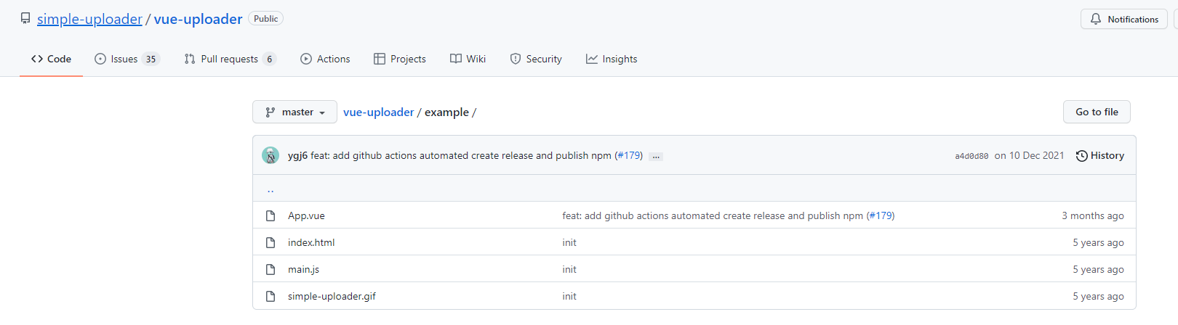The width and height of the screenshot is (1178, 325).
Task: Navigate to the vue-uploader breadcrumb link
Action: tap(378, 112)
